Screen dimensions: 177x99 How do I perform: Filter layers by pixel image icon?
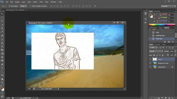tap(160, 48)
